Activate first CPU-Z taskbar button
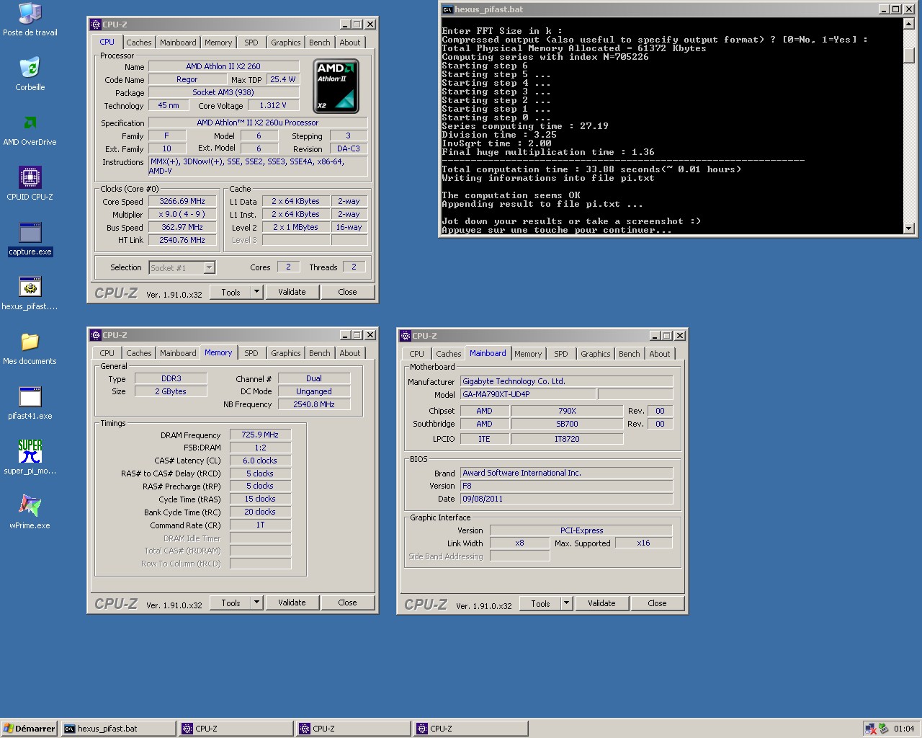Viewport: 922px width, 738px height. [x=236, y=729]
